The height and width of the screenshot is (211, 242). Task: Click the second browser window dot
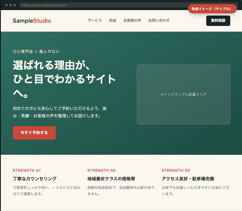(10, 5)
